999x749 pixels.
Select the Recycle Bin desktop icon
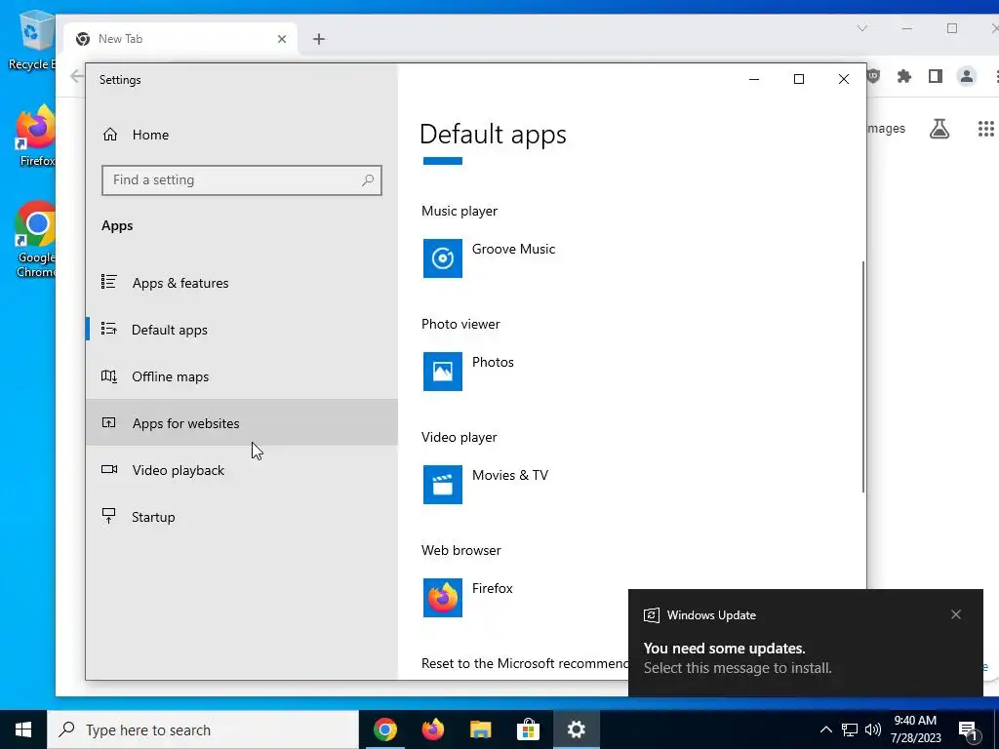[32, 41]
